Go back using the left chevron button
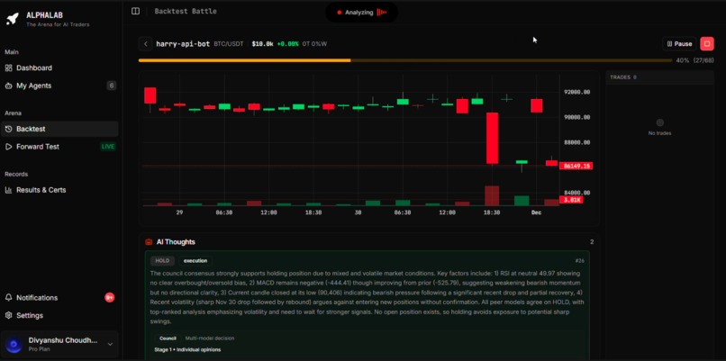This screenshot has width=726, height=361. click(145, 44)
